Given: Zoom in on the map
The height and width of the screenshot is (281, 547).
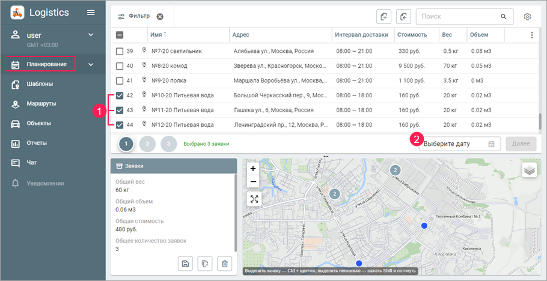Looking at the screenshot, I should (x=253, y=169).
